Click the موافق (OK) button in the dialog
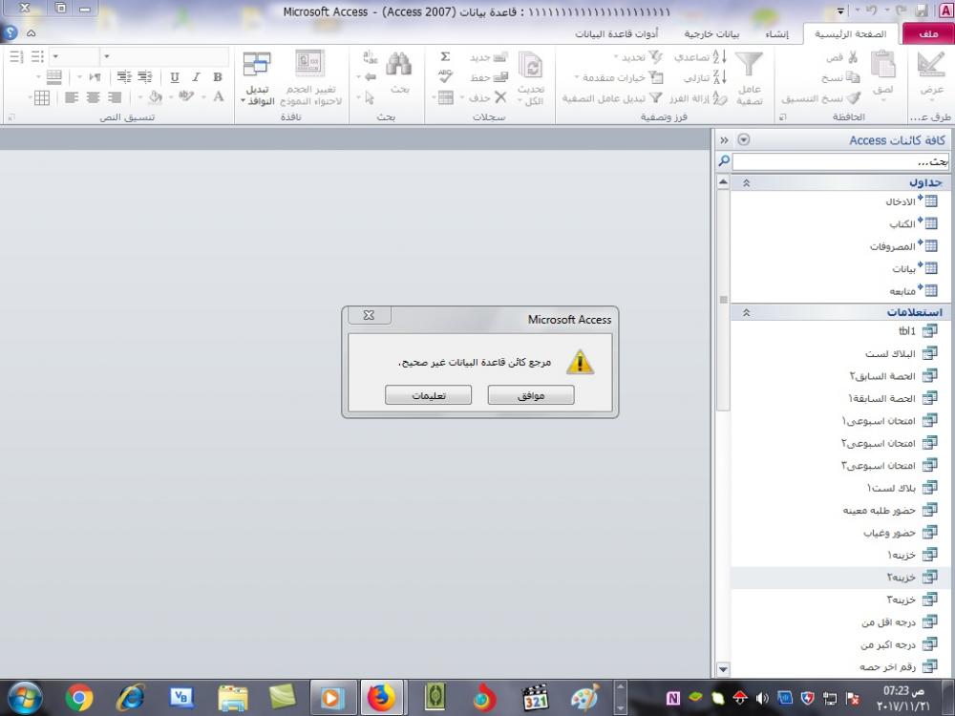The height and width of the screenshot is (716, 955). [x=530, y=395]
